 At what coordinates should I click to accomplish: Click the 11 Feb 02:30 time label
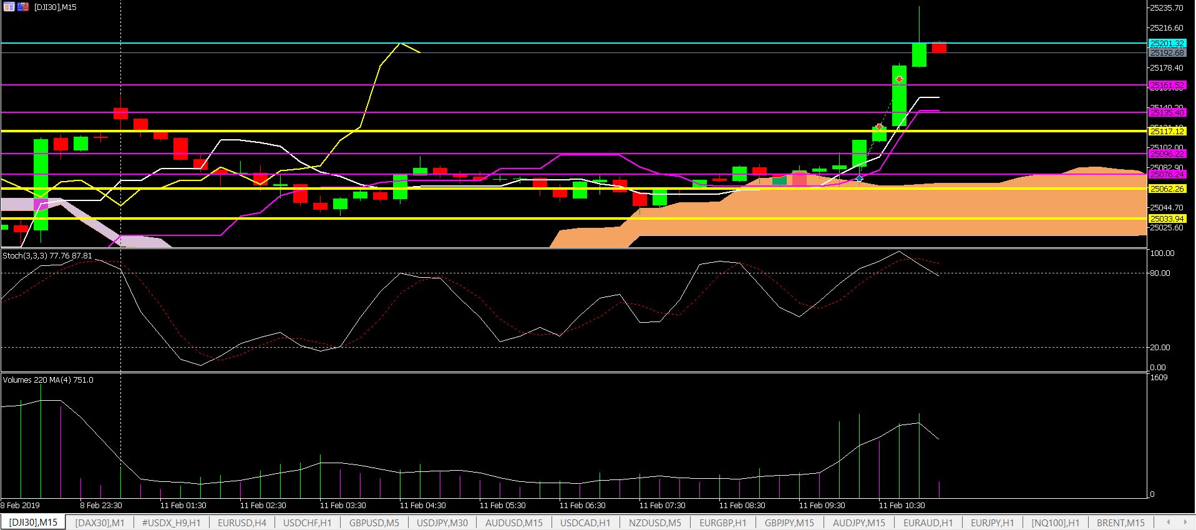coord(263,506)
